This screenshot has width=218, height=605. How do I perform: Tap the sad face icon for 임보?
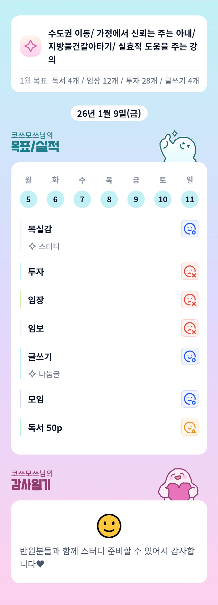[190, 328]
